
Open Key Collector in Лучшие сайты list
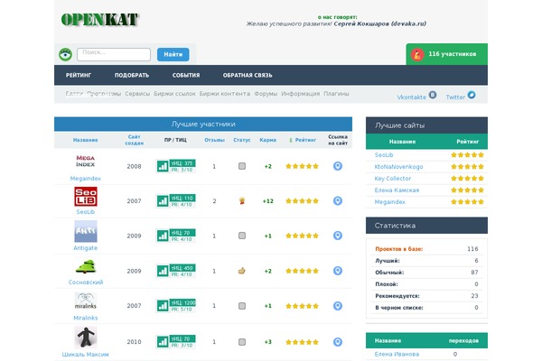point(393,179)
